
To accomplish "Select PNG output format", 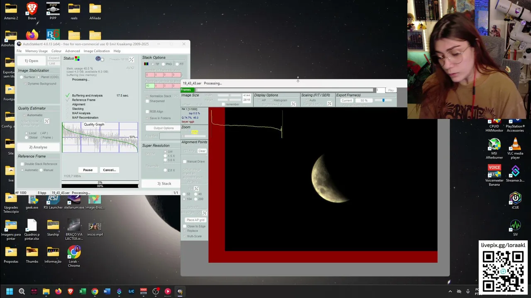I will click(163, 64).
